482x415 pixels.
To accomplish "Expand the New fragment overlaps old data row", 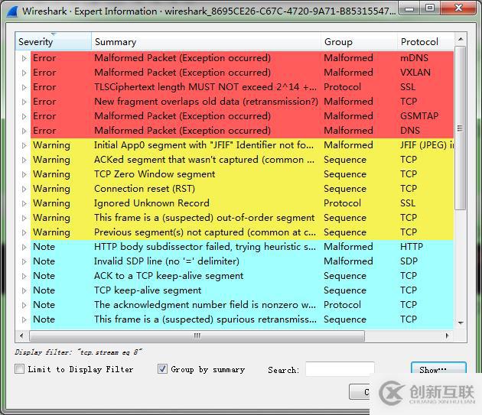I will coord(24,102).
